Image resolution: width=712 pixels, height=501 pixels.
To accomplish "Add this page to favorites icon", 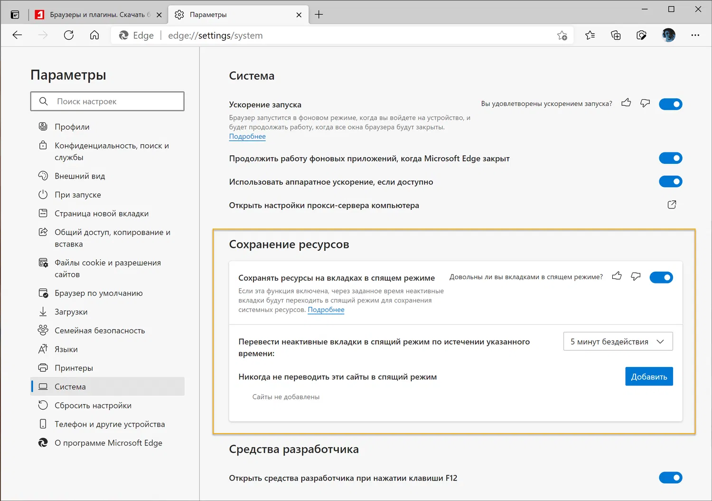I will coord(562,35).
